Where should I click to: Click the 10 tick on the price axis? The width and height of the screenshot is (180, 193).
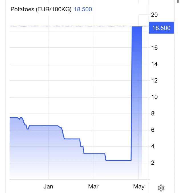click(x=154, y=97)
